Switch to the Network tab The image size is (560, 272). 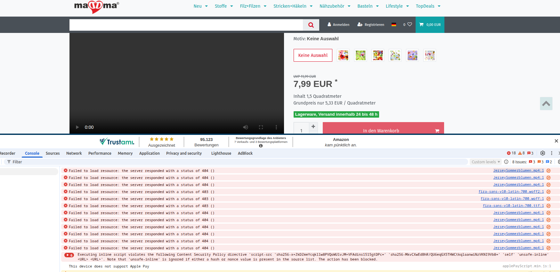[x=74, y=153]
